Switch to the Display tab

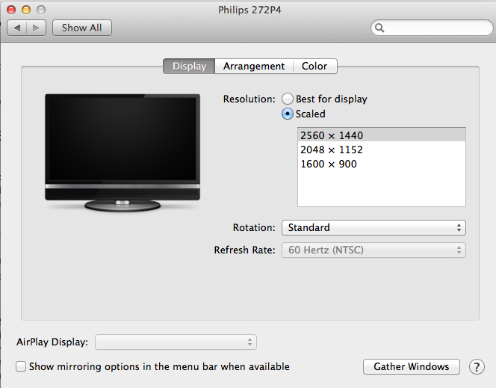click(x=189, y=66)
